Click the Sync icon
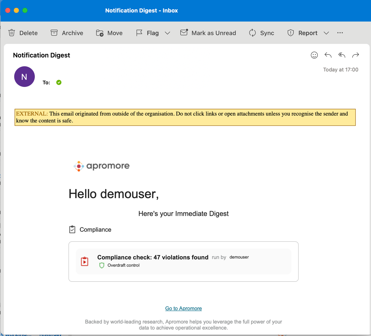 [x=252, y=33]
